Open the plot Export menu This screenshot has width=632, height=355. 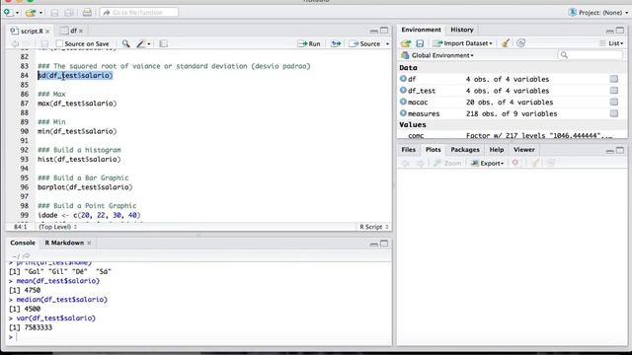pos(488,163)
